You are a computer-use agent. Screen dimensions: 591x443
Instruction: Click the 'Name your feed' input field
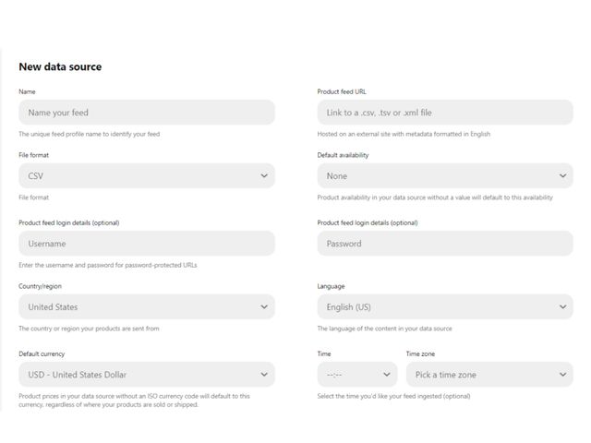click(146, 113)
